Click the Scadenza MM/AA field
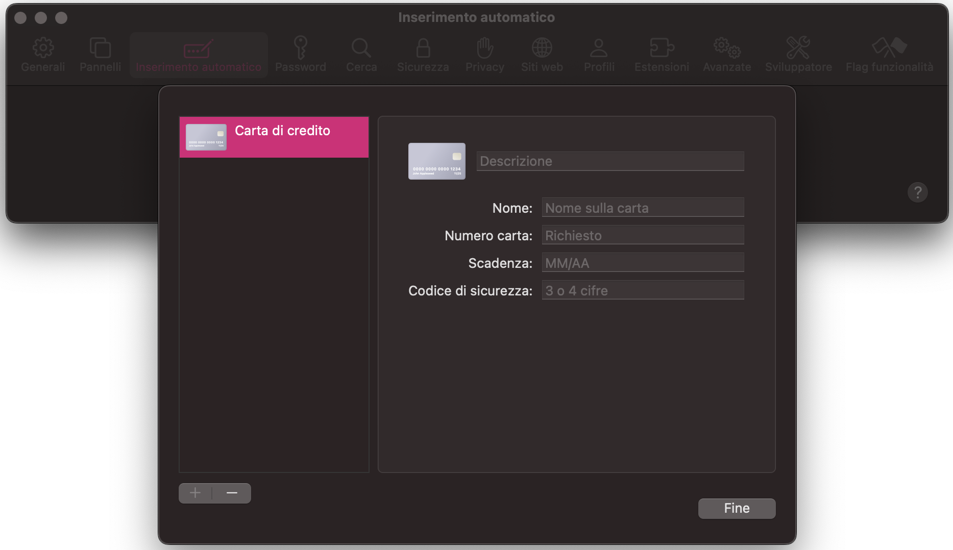Screen dimensions: 953x550 643,262
